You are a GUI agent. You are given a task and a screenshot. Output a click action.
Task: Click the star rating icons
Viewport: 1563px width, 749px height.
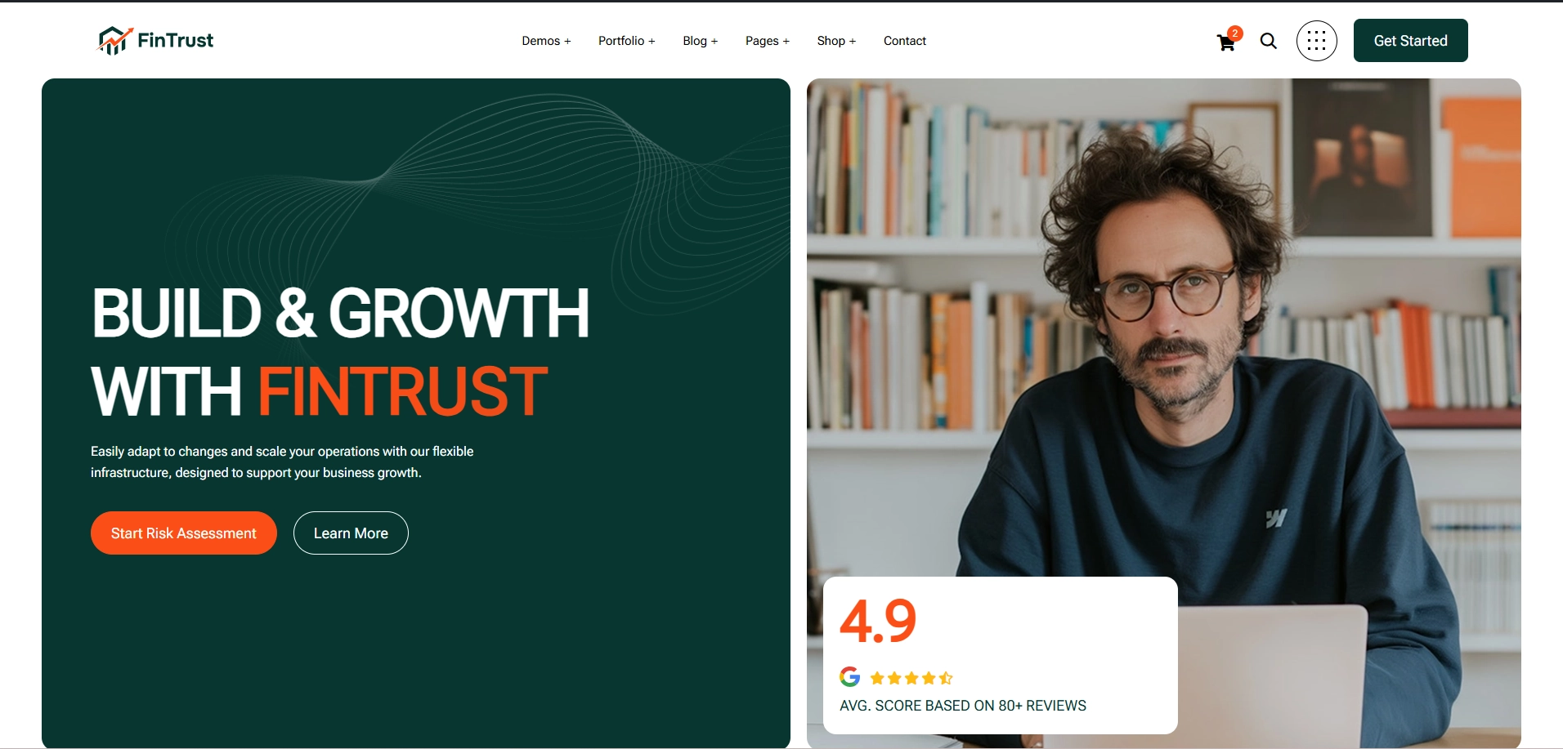click(911, 678)
